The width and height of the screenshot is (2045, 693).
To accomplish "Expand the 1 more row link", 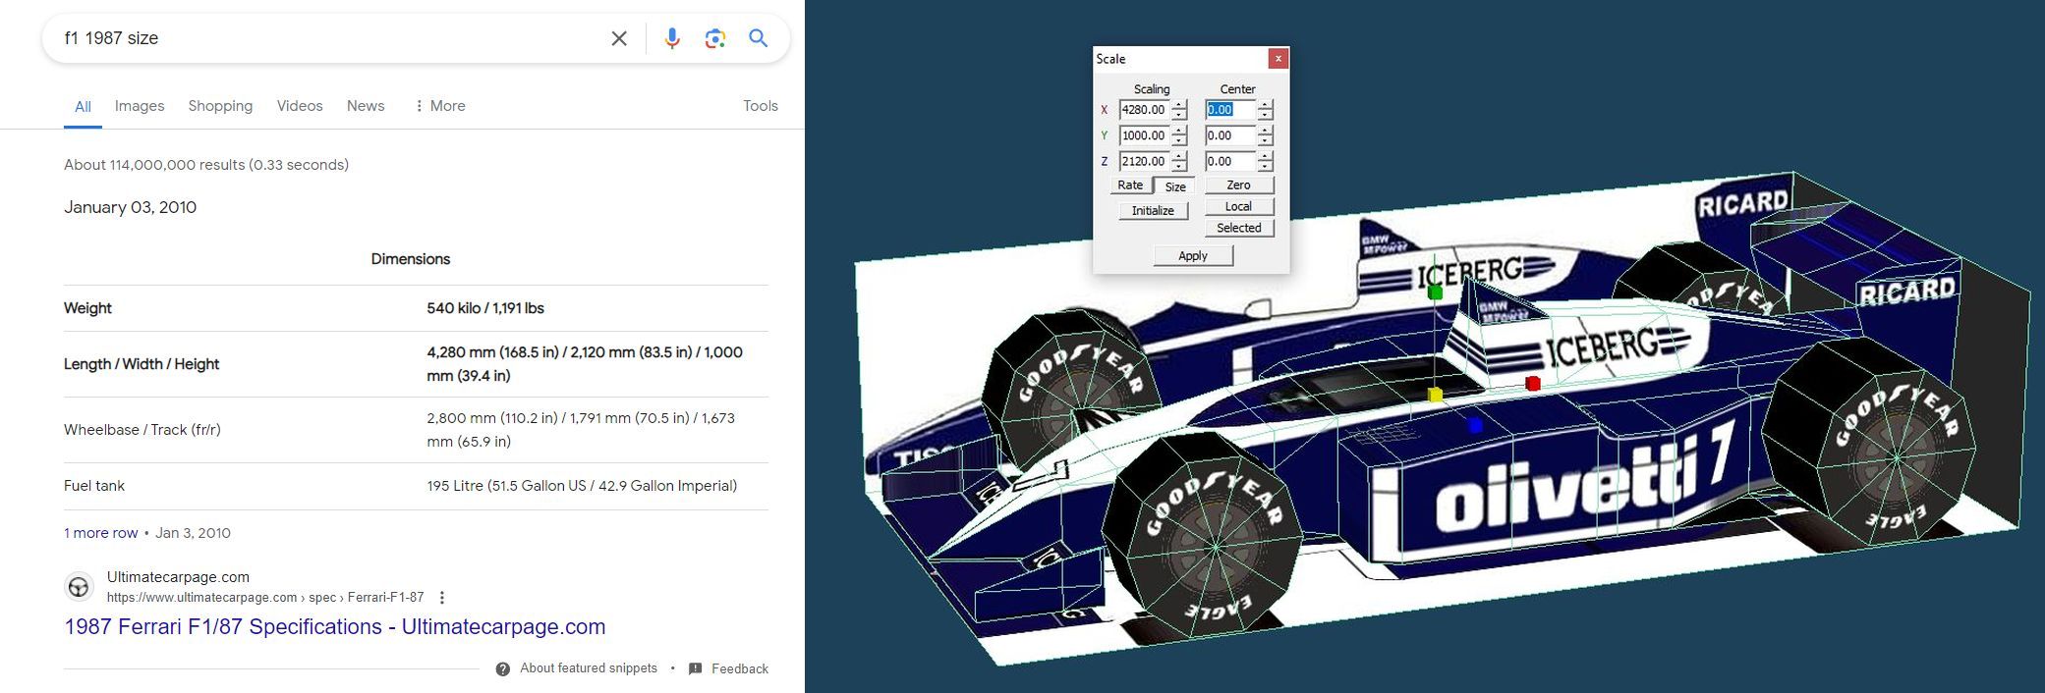I will (x=100, y=533).
